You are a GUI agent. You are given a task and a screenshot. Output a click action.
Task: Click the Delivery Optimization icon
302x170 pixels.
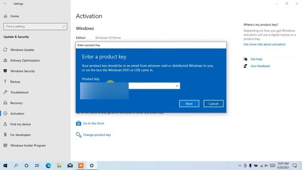[x=5, y=60]
